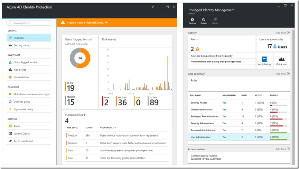Image resolution: width=299 pixels, height=169 pixels.
Task: Open Weekly Digest settings item
Action: [x=29, y=133]
